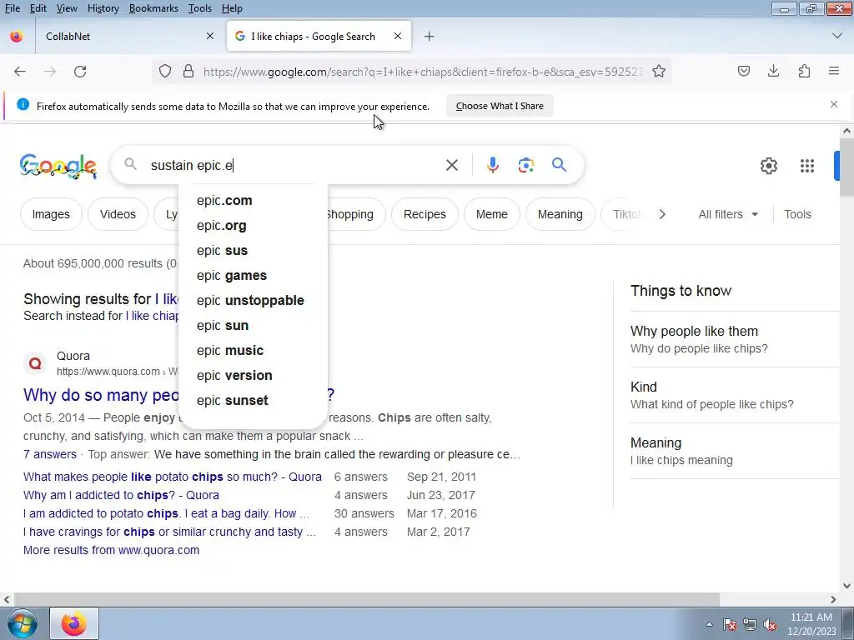This screenshot has height=640, width=854.
Task: Click the browser back arrow
Action: [20, 72]
